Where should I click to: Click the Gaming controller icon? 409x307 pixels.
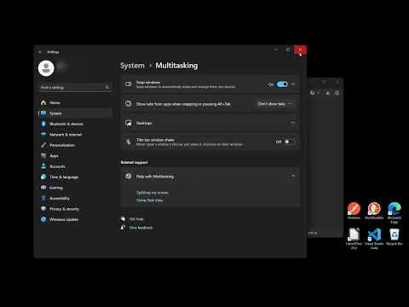43,188
